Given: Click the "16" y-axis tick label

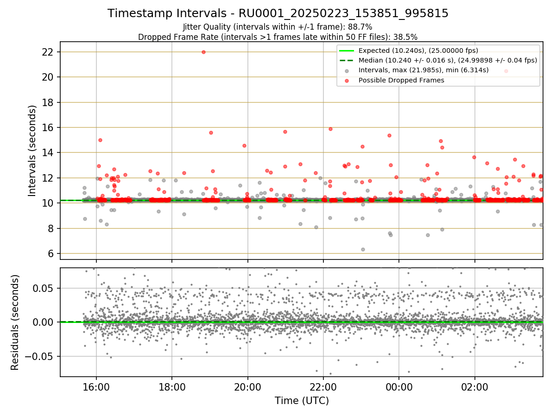Looking at the screenshot, I should [x=48, y=127].
